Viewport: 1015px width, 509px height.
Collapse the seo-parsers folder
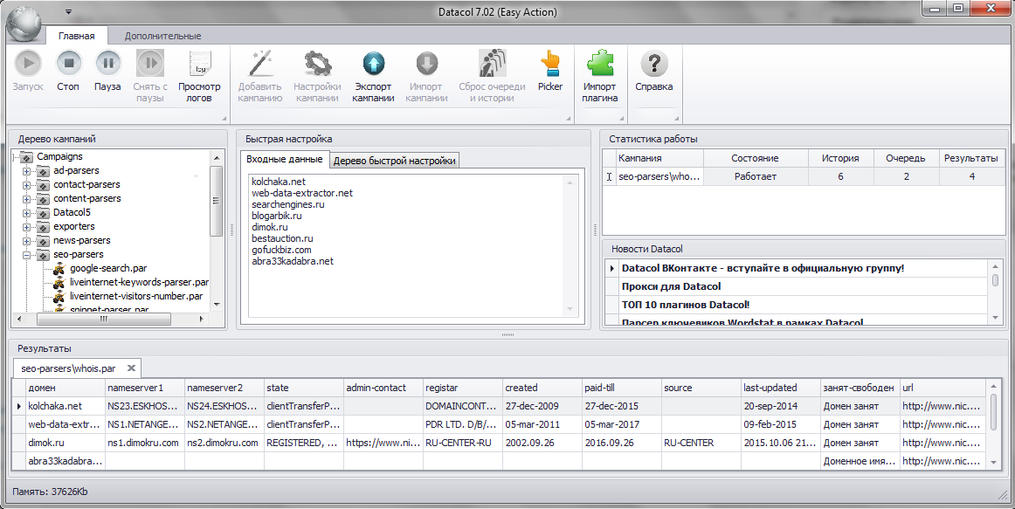[26, 255]
